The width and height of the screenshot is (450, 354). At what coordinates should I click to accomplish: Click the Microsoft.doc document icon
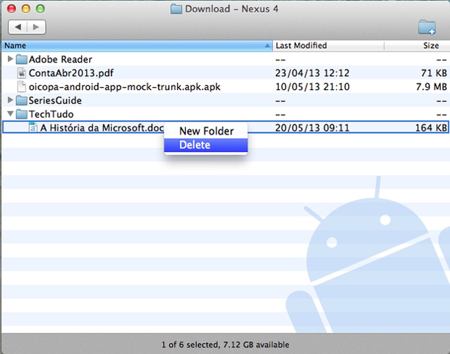tap(33, 128)
